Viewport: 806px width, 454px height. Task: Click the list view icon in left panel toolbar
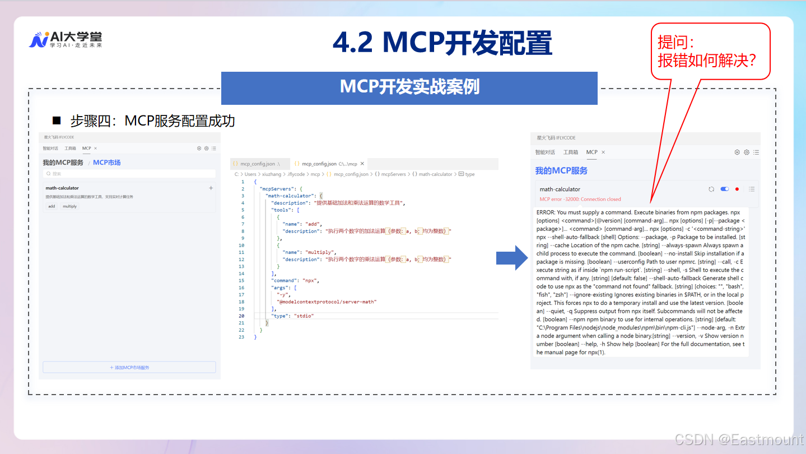tap(214, 148)
